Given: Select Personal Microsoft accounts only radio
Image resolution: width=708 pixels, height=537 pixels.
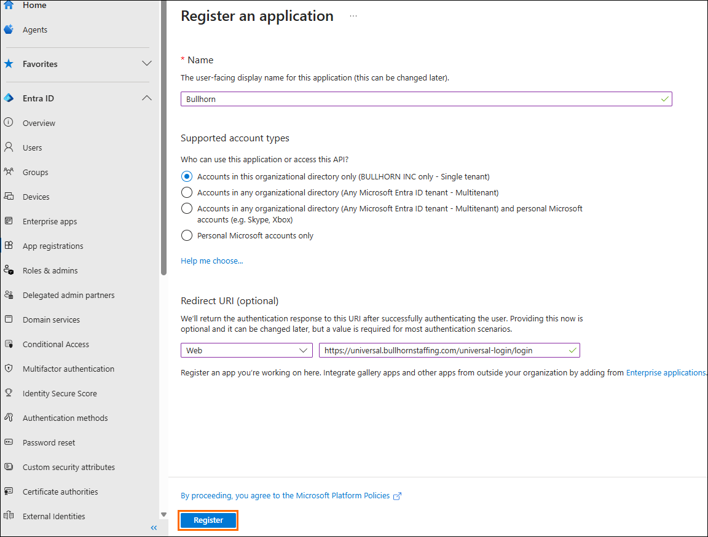Looking at the screenshot, I should click(x=186, y=235).
